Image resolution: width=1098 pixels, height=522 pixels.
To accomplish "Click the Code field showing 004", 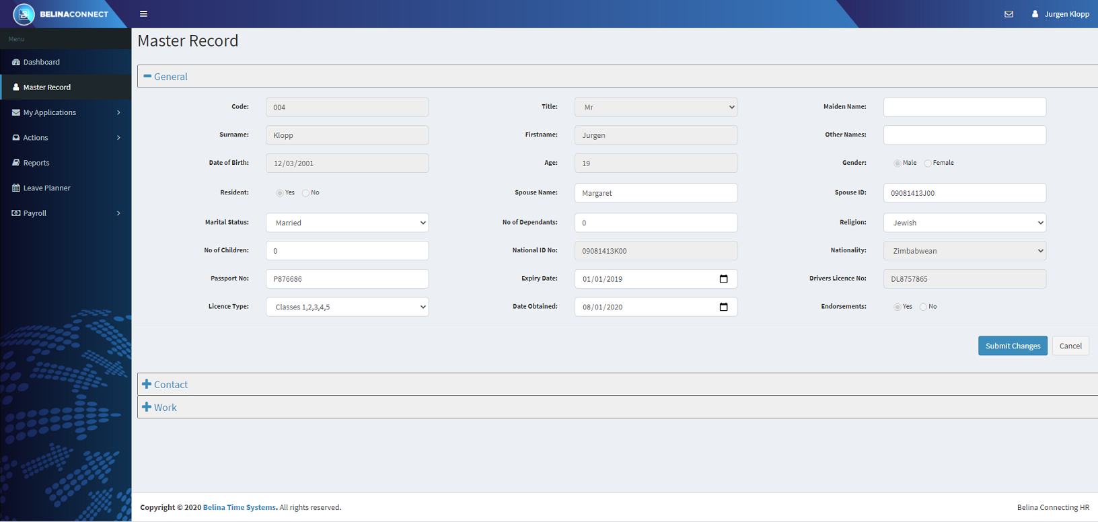I will pyautogui.click(x=347, y=107).
